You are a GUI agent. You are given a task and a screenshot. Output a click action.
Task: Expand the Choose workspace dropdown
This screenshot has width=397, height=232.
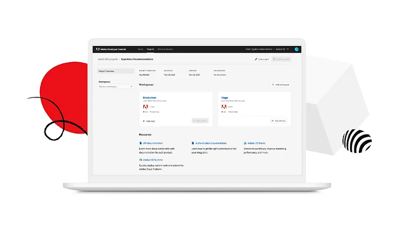click(115, 86)
